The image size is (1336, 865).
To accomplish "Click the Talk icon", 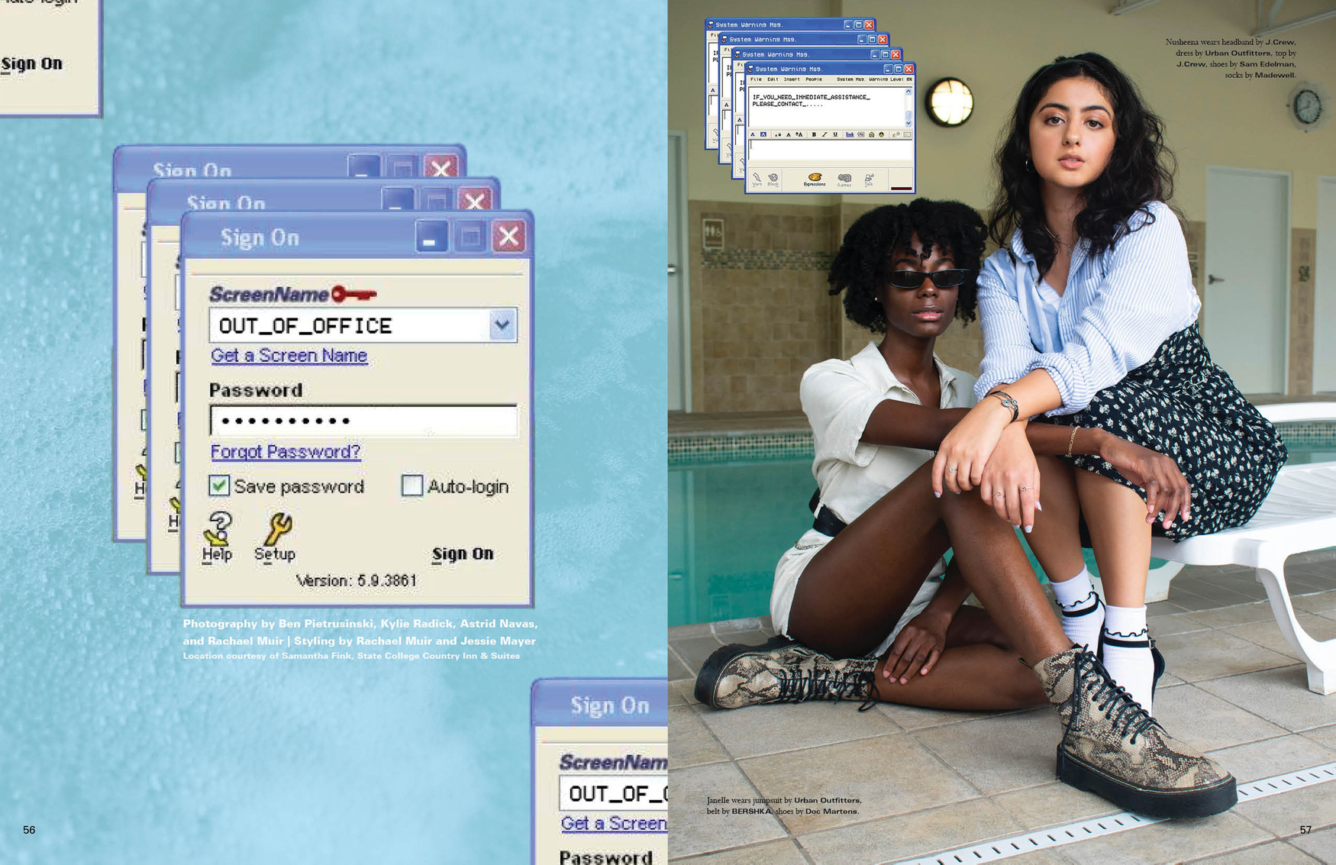I will click(x=869, y=177).
